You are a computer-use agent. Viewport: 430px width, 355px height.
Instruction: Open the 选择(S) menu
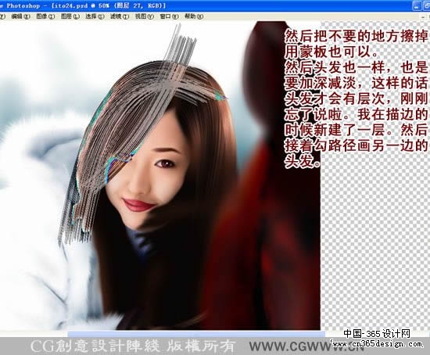(95, 16)
